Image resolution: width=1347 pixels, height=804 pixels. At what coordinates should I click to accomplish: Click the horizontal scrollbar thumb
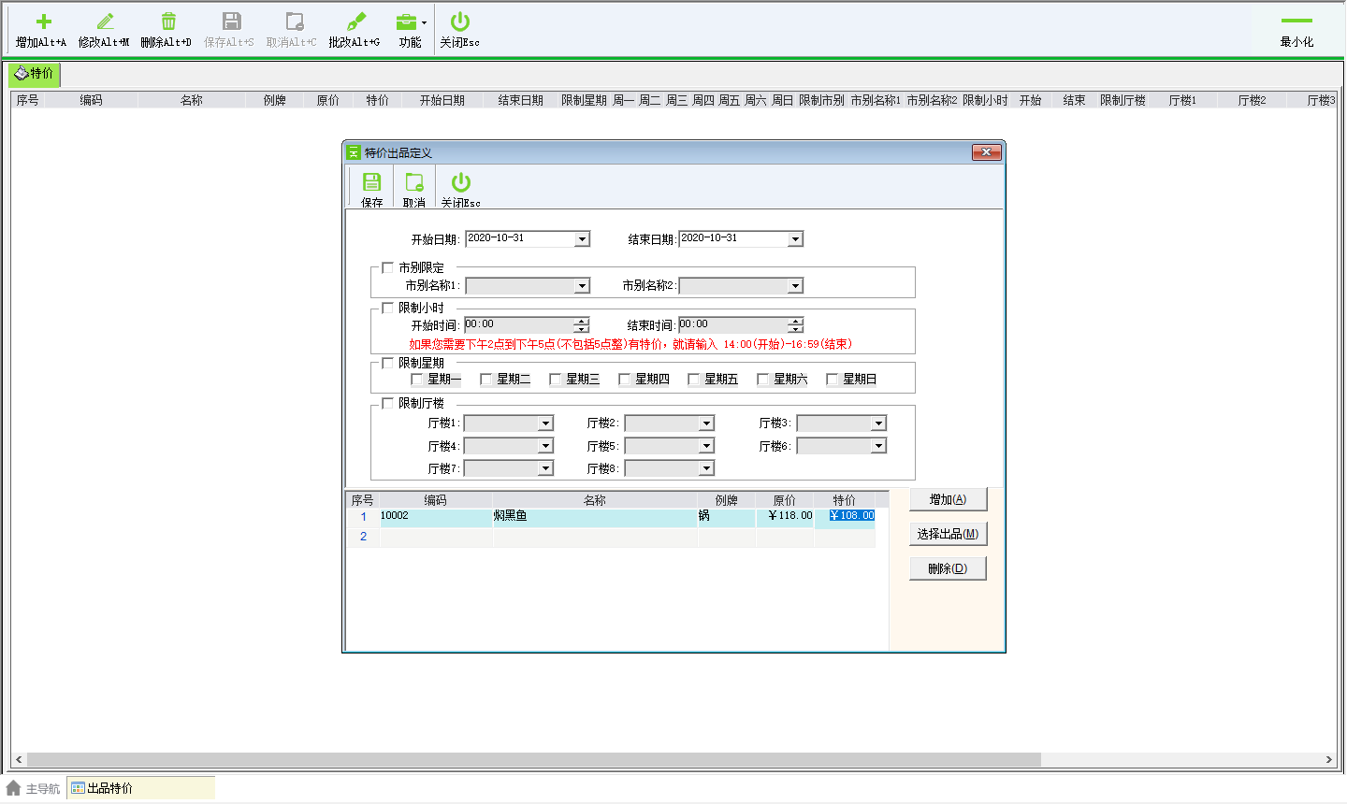click(533, 759)
